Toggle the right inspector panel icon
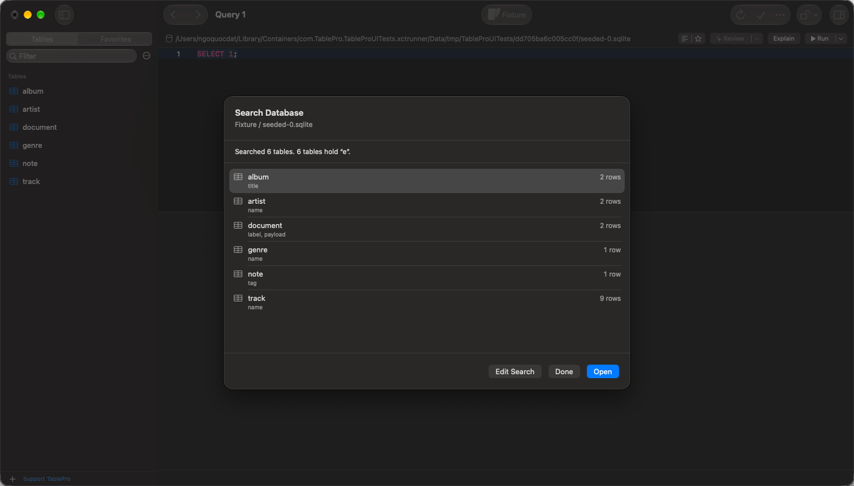Screen dimensions: 854x486 (x=839, y=15)
